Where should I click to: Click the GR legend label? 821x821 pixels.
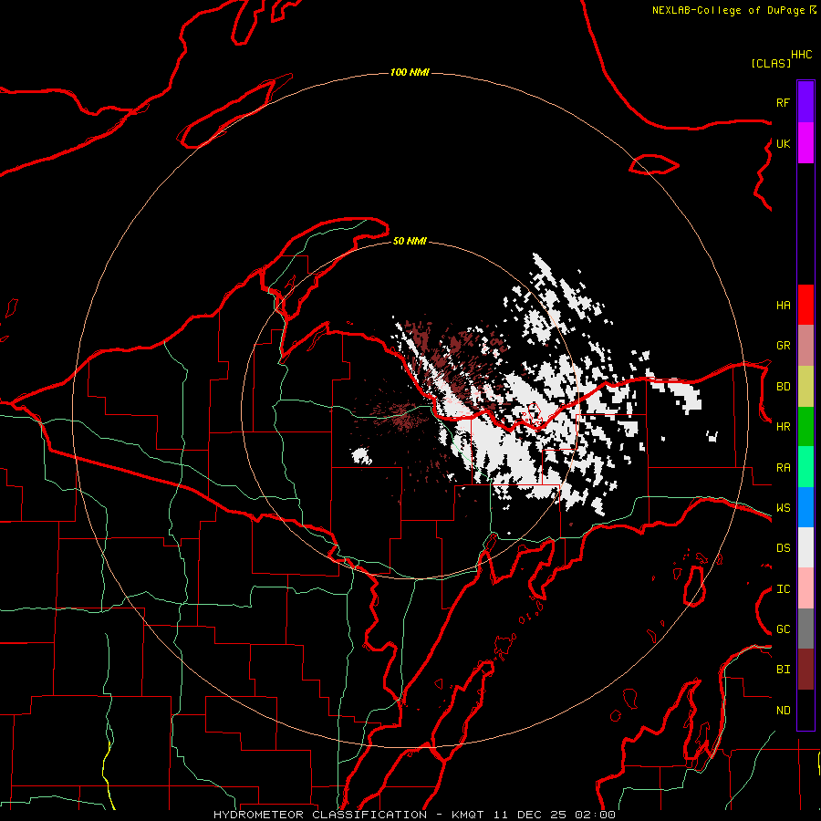(x=783, y=346)
